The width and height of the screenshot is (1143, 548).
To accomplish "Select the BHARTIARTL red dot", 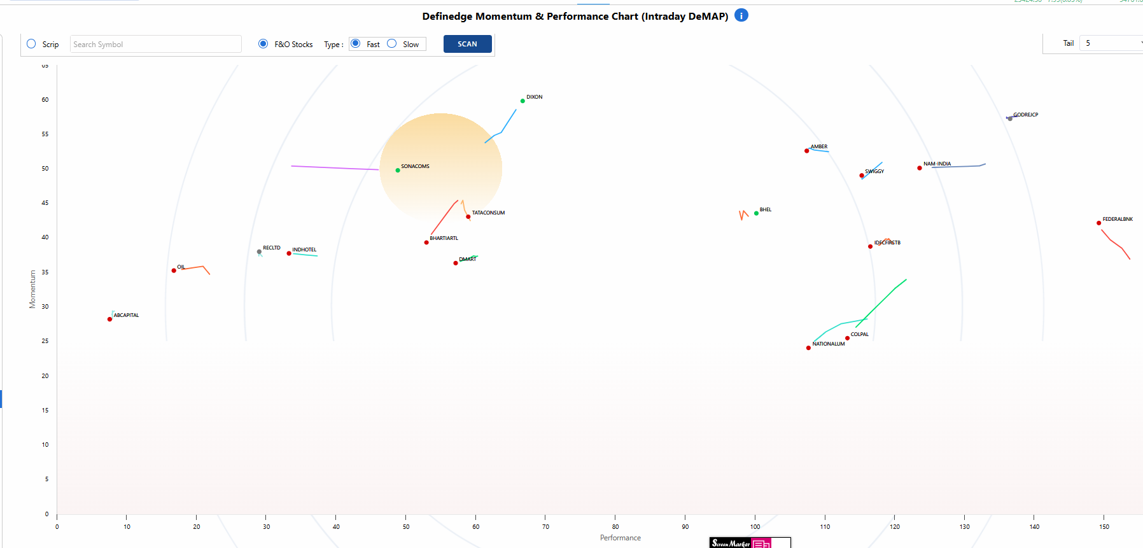I will pyautogui.click(x=426, y=242).
